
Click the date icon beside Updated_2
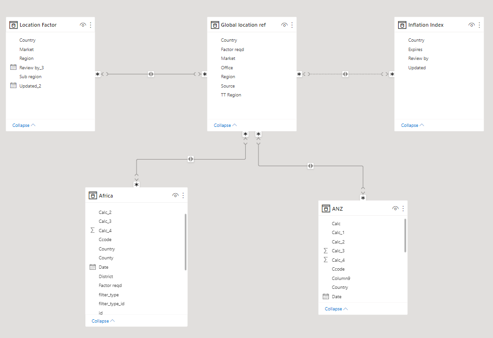13,85
